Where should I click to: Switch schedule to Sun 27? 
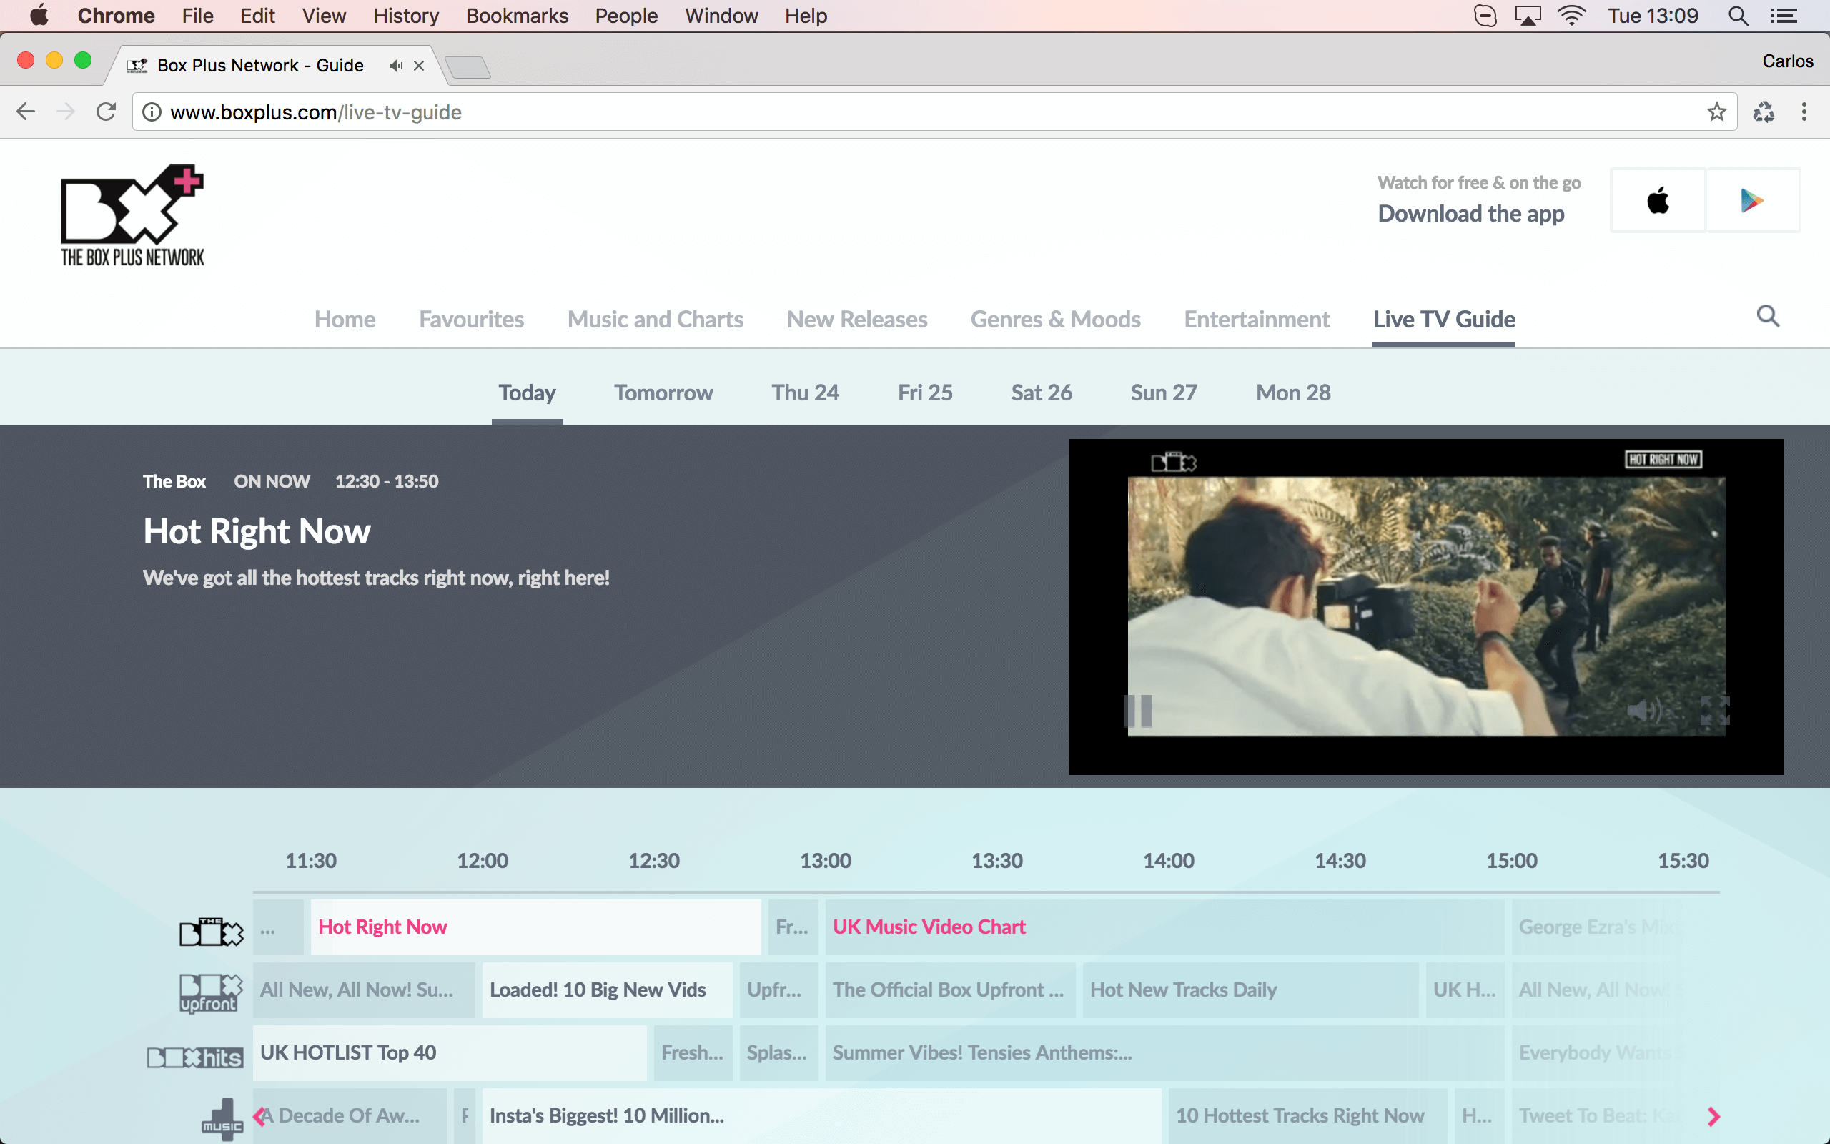[1164, 393]
